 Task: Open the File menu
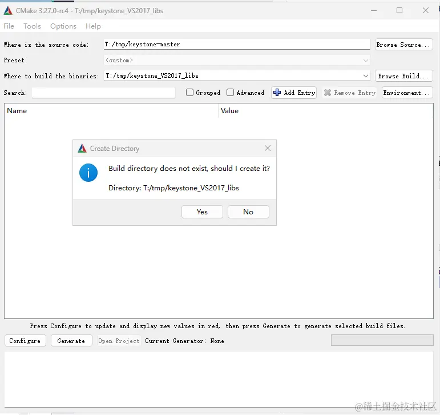pyautogui.click(x=9, y=26)
